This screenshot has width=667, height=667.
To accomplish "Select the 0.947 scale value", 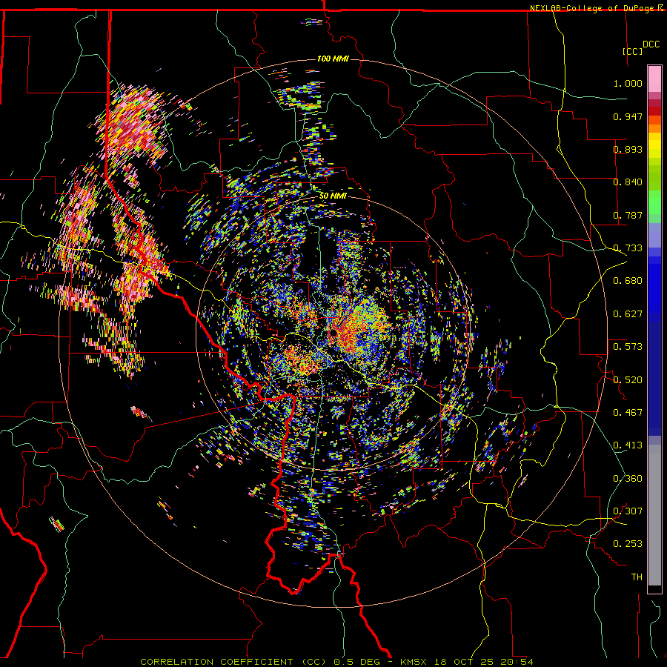I will (628, 116).
